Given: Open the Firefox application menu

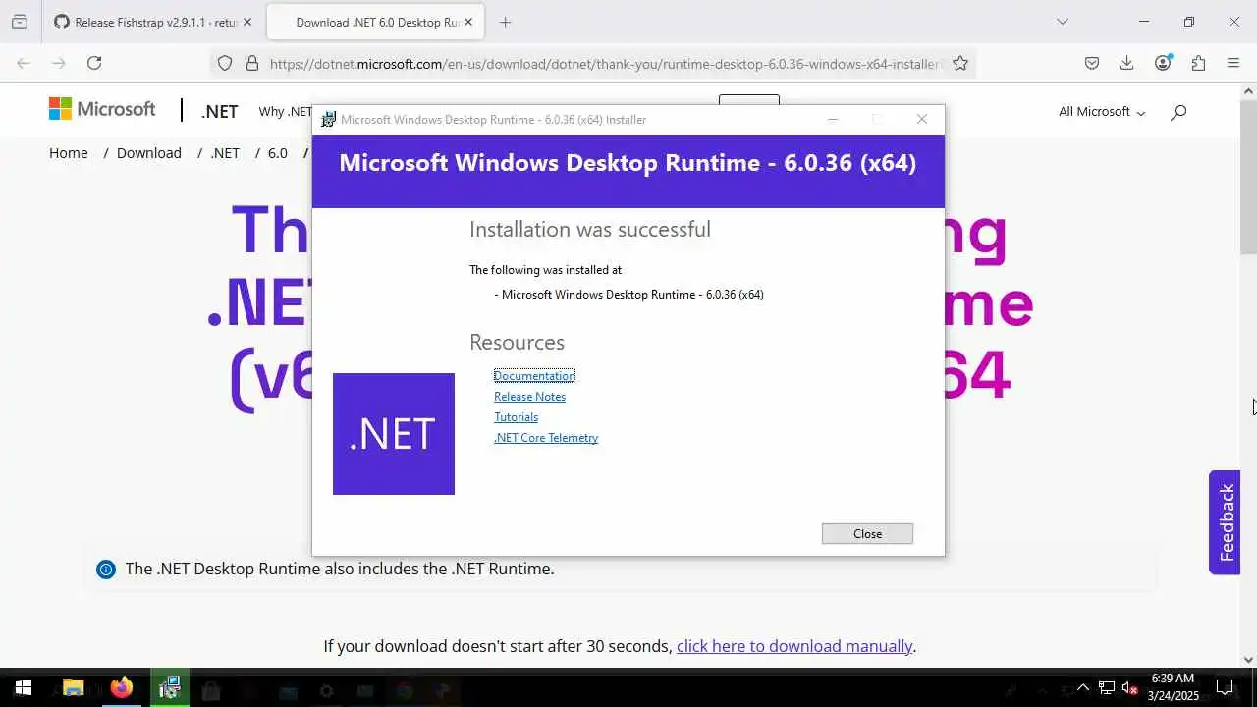Looking at the screenshot, I should pos(1233,63).
